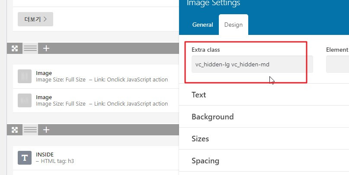Click the column layout lines icon on upper row bar
349x175 pixels.
tap(30, 48)
